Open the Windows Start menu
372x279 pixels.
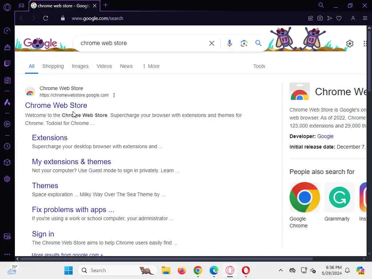pyautogui.click(x=68, y=270)
